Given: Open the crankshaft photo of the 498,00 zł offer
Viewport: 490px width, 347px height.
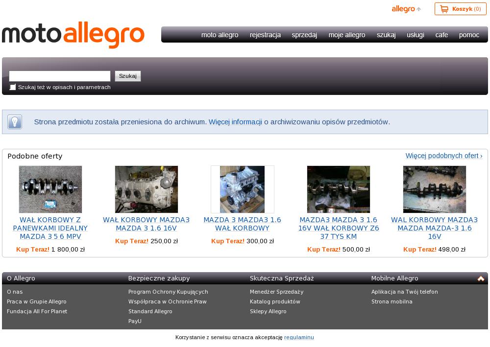Looking at the screenshot, I should [434, 189].
